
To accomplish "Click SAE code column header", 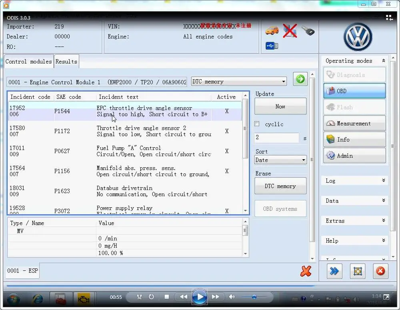I will coord(69,97).
